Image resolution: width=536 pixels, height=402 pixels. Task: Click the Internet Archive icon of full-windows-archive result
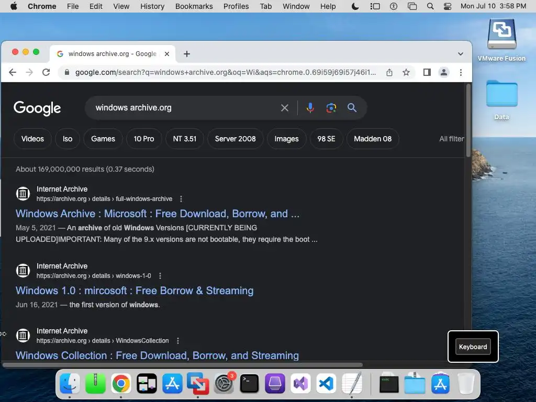pos(23,194)
